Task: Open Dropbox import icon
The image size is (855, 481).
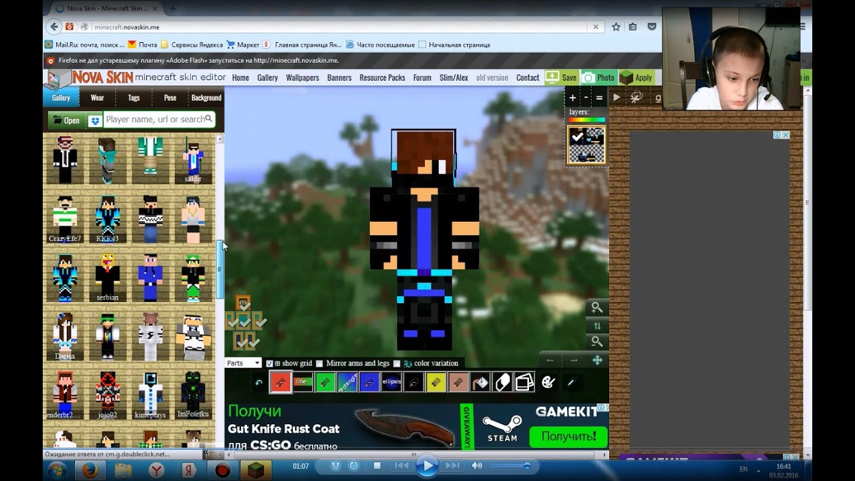Action: (x=95, y=120)
